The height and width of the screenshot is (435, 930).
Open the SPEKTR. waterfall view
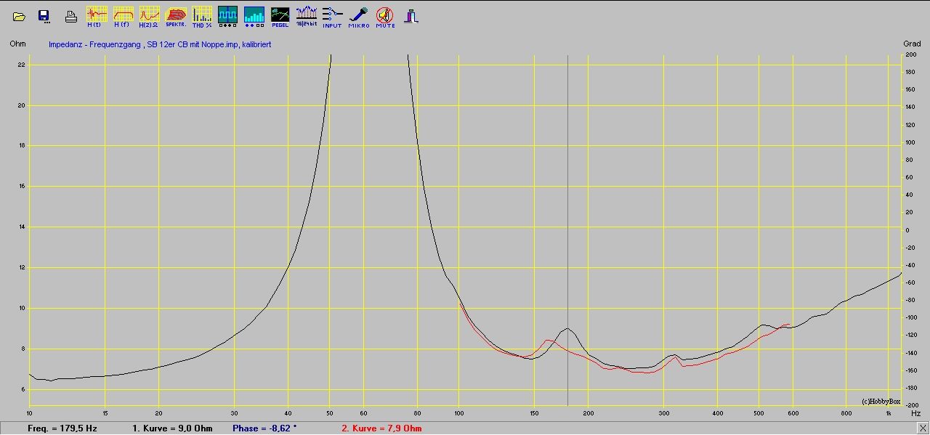pyautogui.click(x=176, y=16)
